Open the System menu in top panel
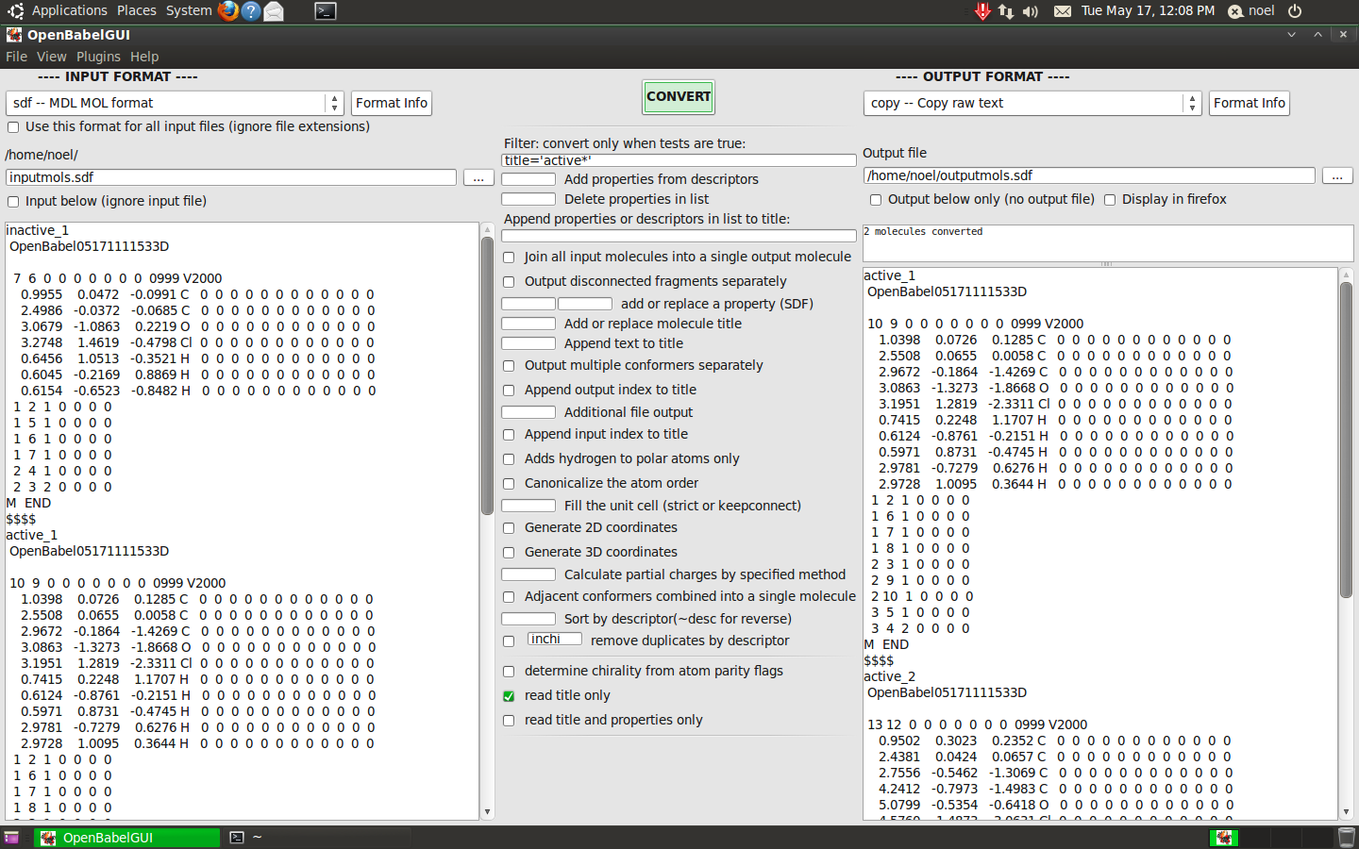This screenshot has width=1359, height=849. [189, 10]
